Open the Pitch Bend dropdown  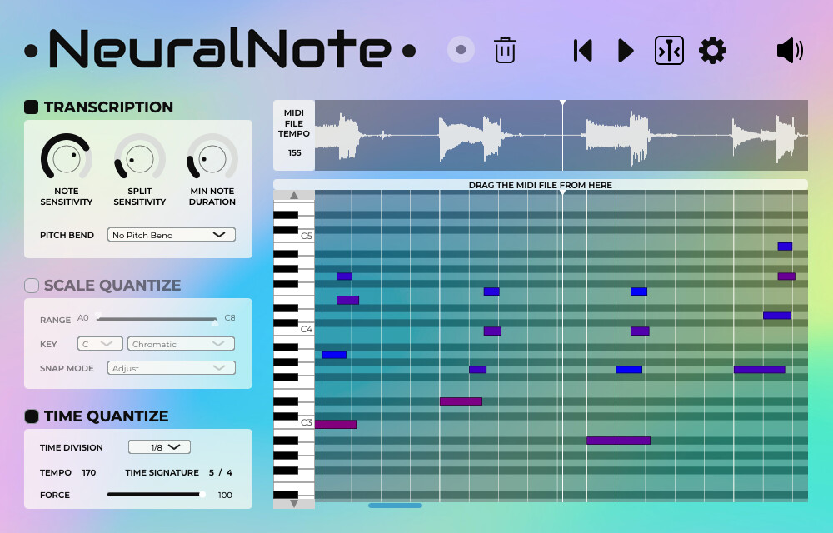pos(172,235)
